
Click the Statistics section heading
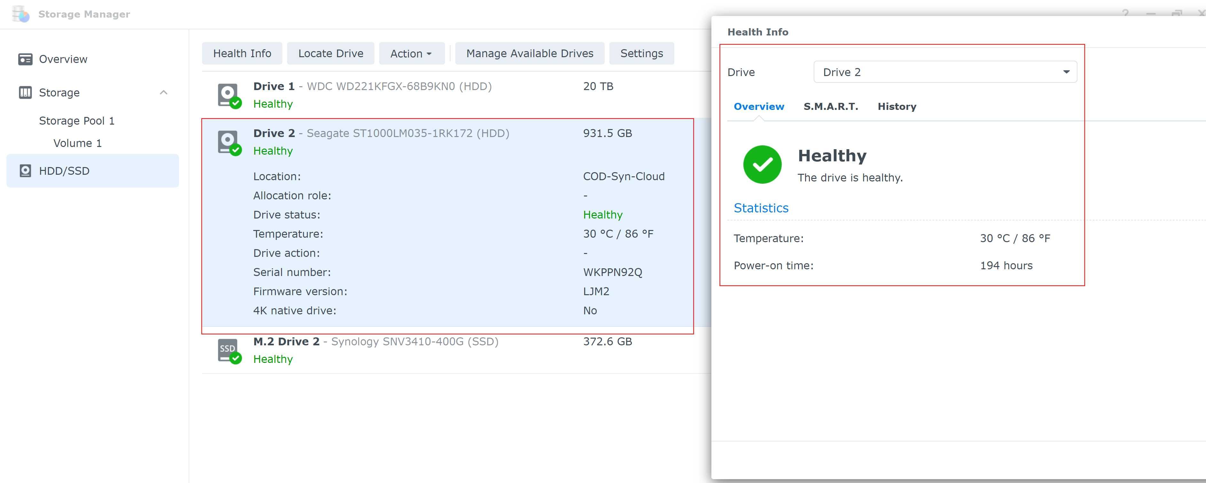pos(761,208)
